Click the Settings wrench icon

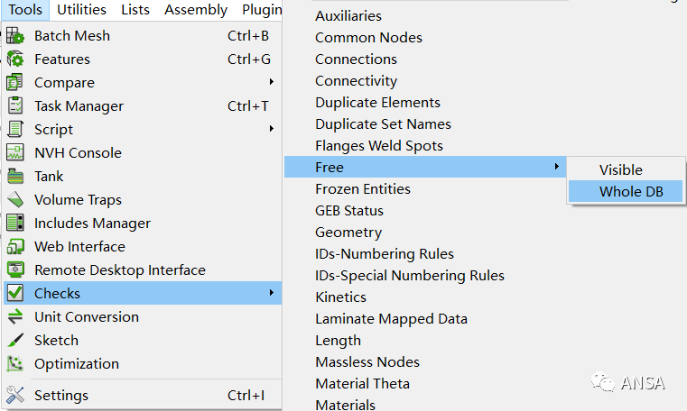click(15, 395)
